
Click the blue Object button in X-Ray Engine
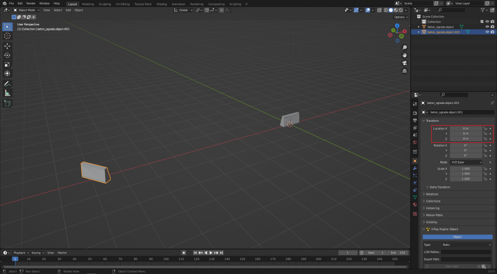click(x=457, y=237)
